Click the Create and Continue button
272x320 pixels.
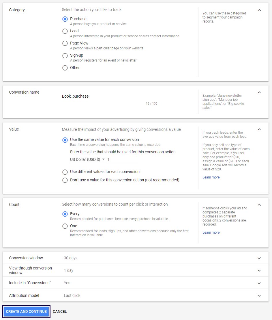click(x=26, y=312)
